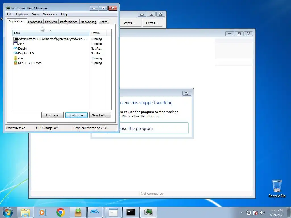291x218 pixels.
Task: Open the View menu
Action: (36, 14)
